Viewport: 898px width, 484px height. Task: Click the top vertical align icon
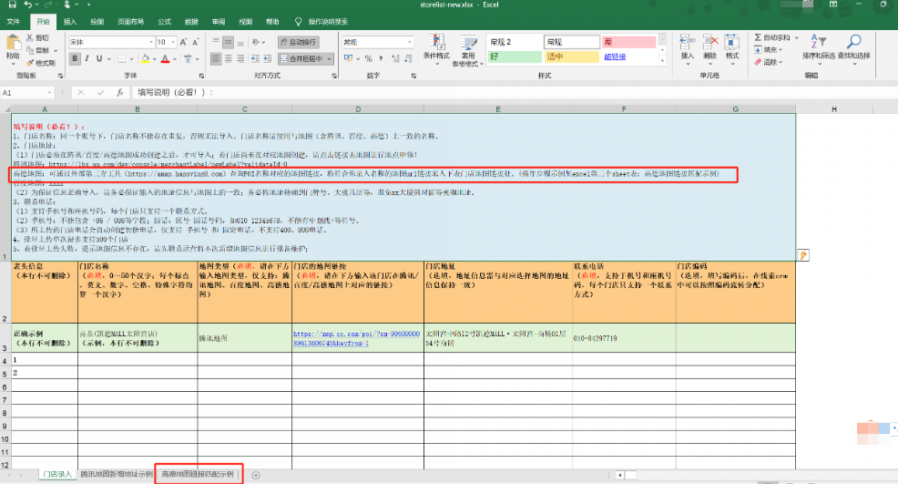pyautogui.click(x=216, y=42)
